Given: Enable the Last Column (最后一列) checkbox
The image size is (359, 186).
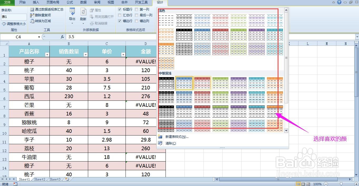Looking at the screenshot, I should (137, 15).
